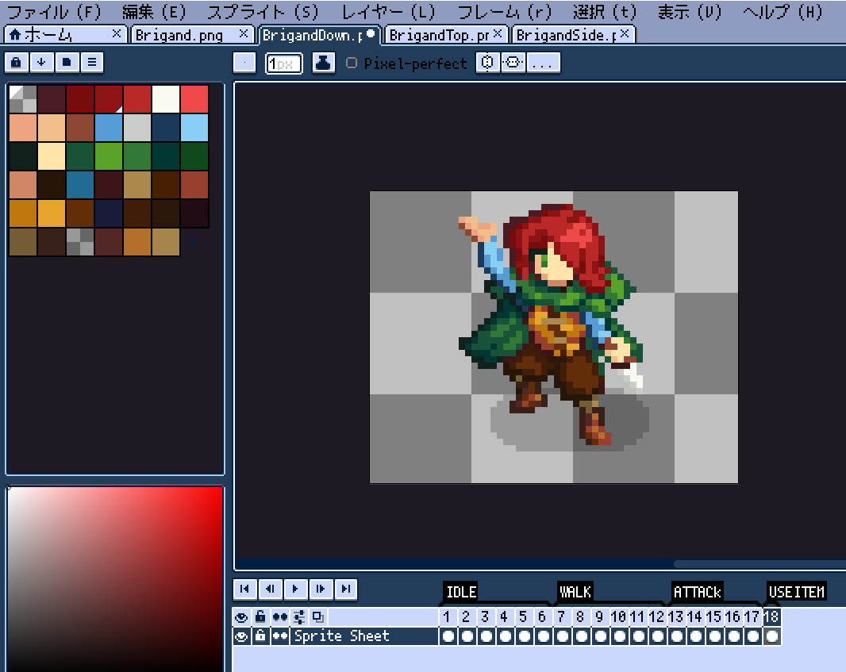Open the ヘルプ (H) menu
The width and height of the screenshot is (846, 672).
[783, 12]
